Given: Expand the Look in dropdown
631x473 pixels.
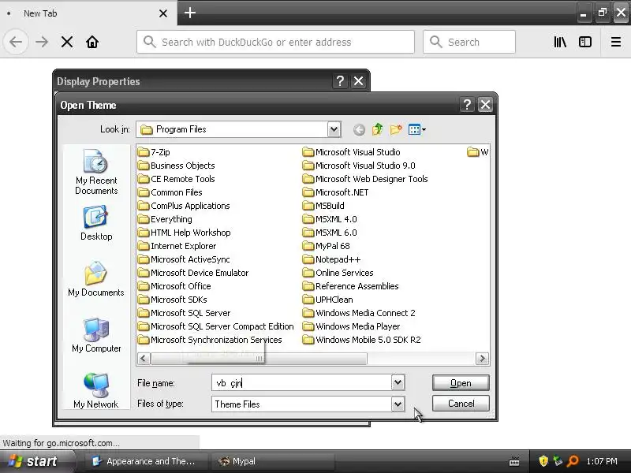Looking at the screenshot, I should (x=334, y=129).
